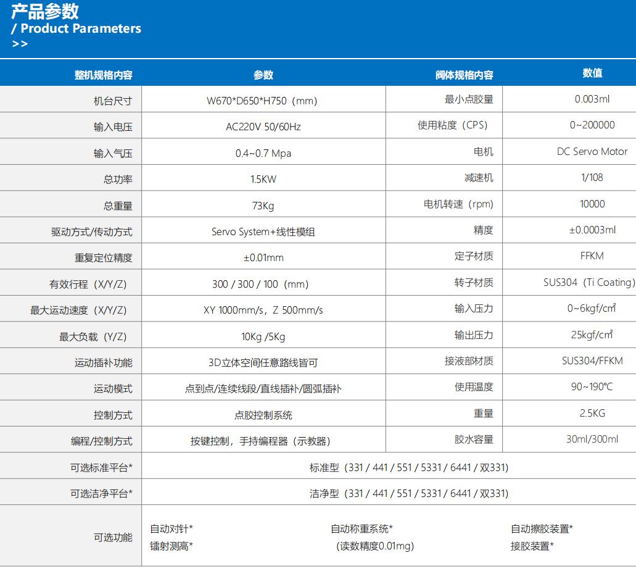The width and height of the screenshot is (636, 587).
Task: Click the 总重量 label
Action: (x=118, y=206)
